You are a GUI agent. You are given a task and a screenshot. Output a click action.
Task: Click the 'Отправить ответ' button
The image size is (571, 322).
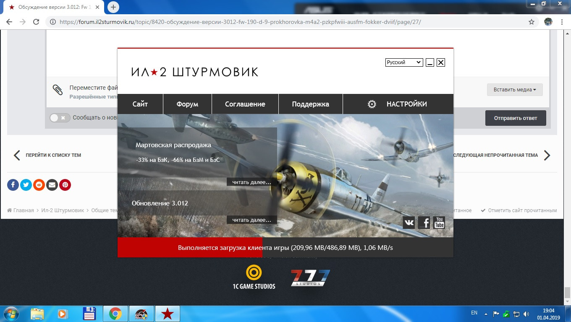tap(516, 118)
